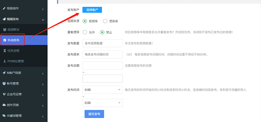Click the group icon next to 视频群发

point(5,30)
